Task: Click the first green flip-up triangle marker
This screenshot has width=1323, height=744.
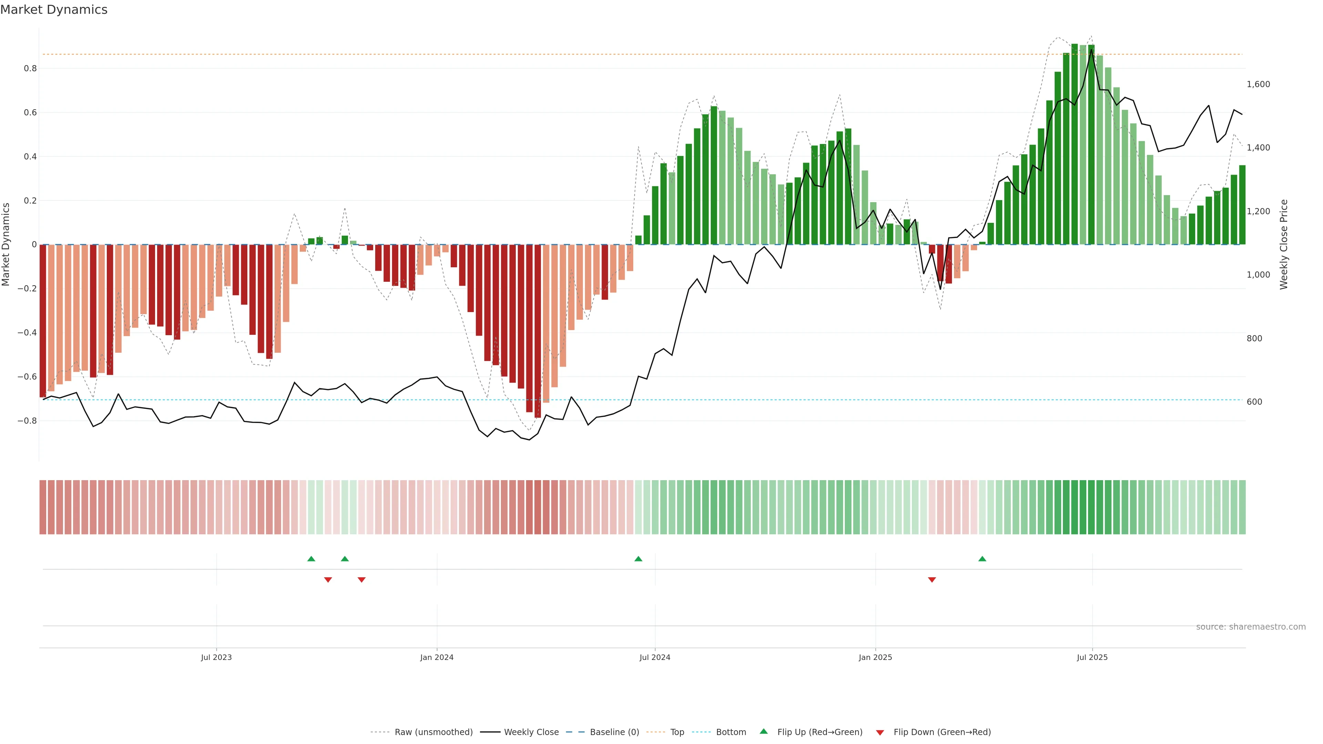Action: click(x=311, y=559)
